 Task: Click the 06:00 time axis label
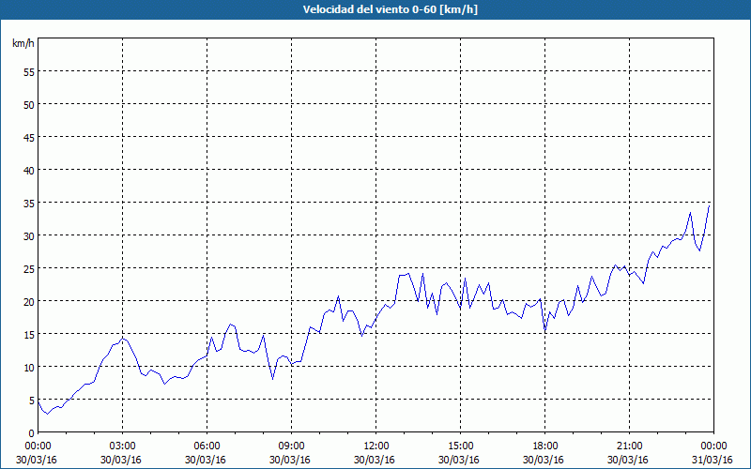point(207,446)
